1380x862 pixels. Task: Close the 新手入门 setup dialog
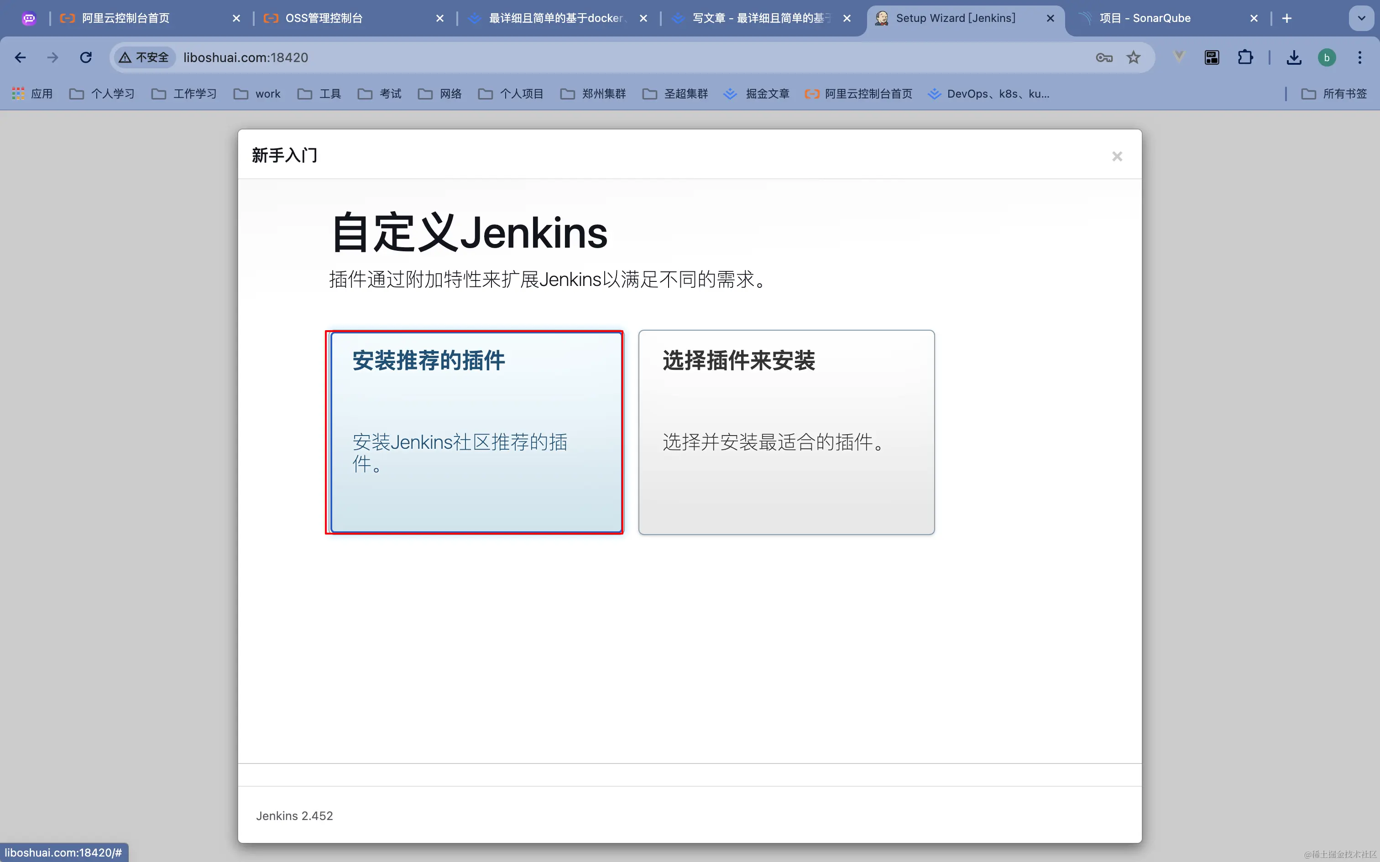(x=1117, y=156)
